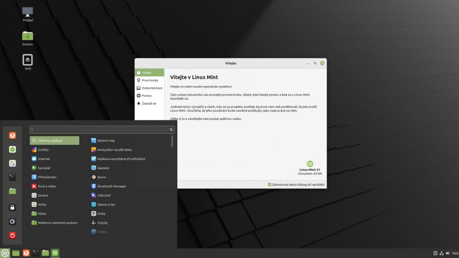
Task: Open Firefox from menu favorites sidebar
Action: (12, 135)
